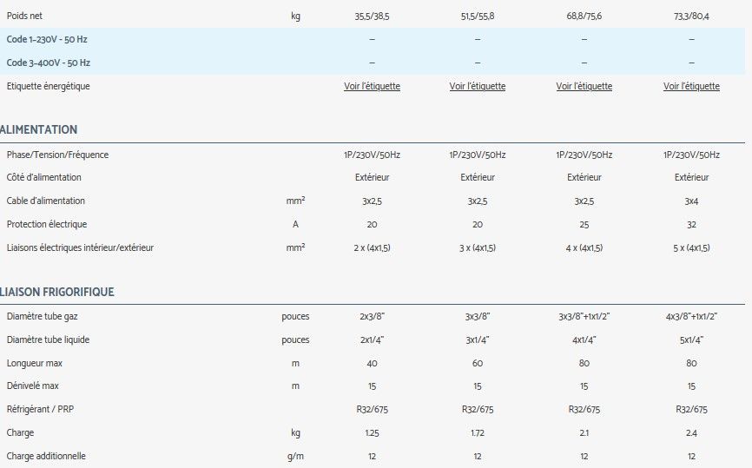
Task: Click the 3x4 power cable value
Action: (691, 201)
